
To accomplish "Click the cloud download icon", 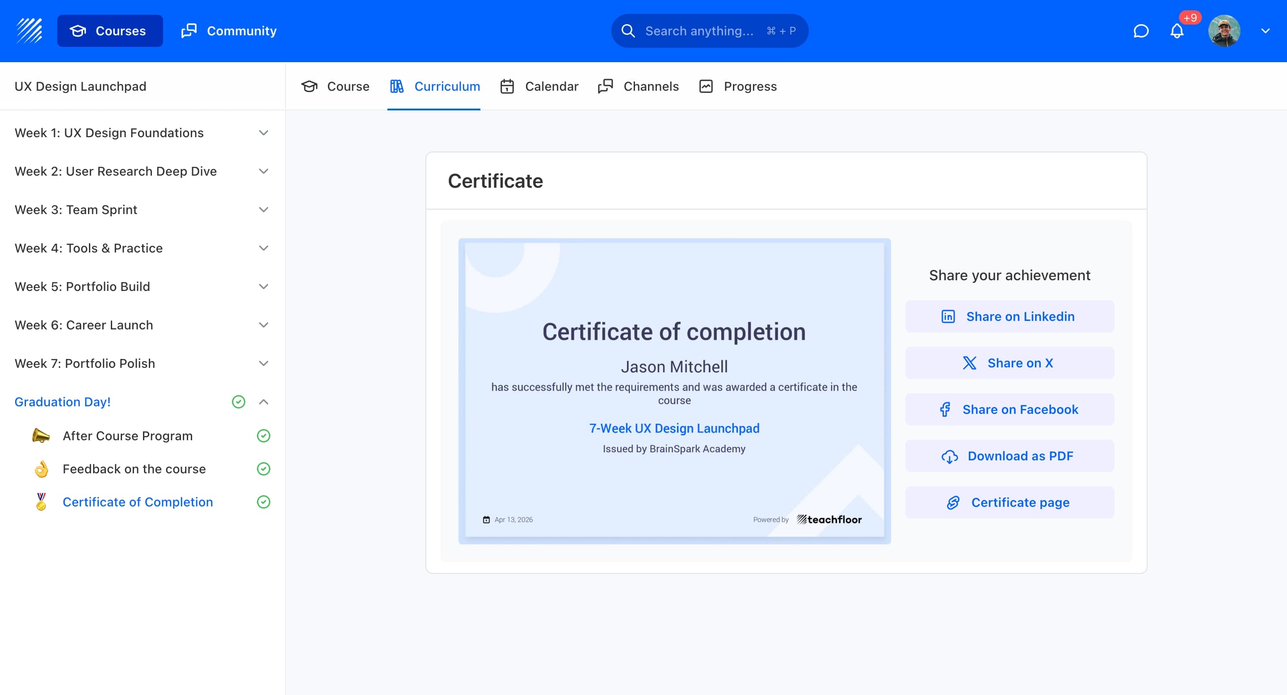I will click(x=949, y=456).
